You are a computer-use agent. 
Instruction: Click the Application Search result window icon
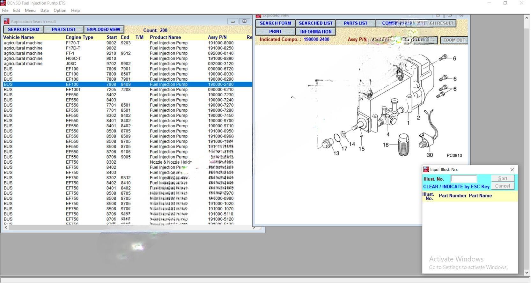tap(6, 21)
